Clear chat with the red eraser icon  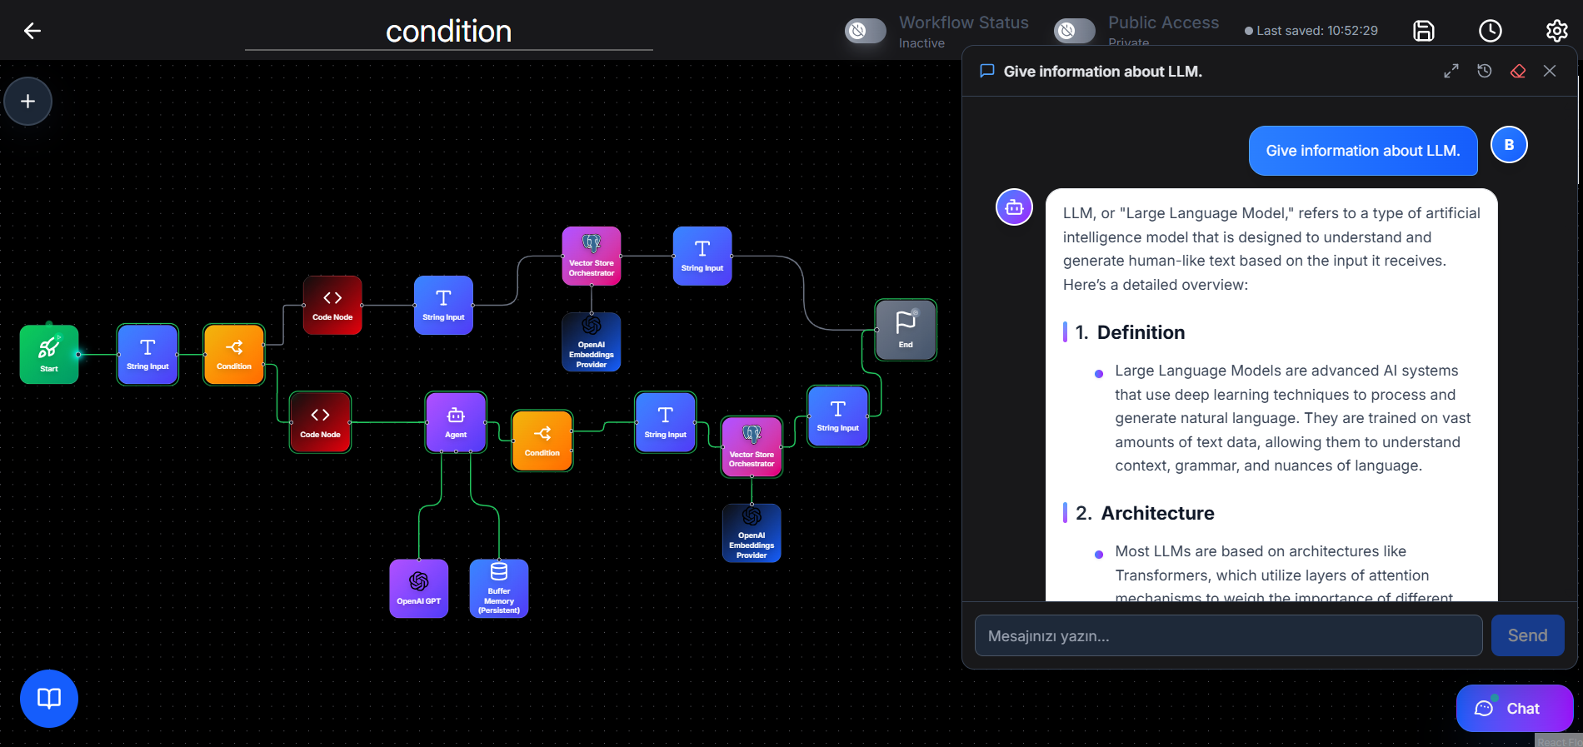[1518, 72]
